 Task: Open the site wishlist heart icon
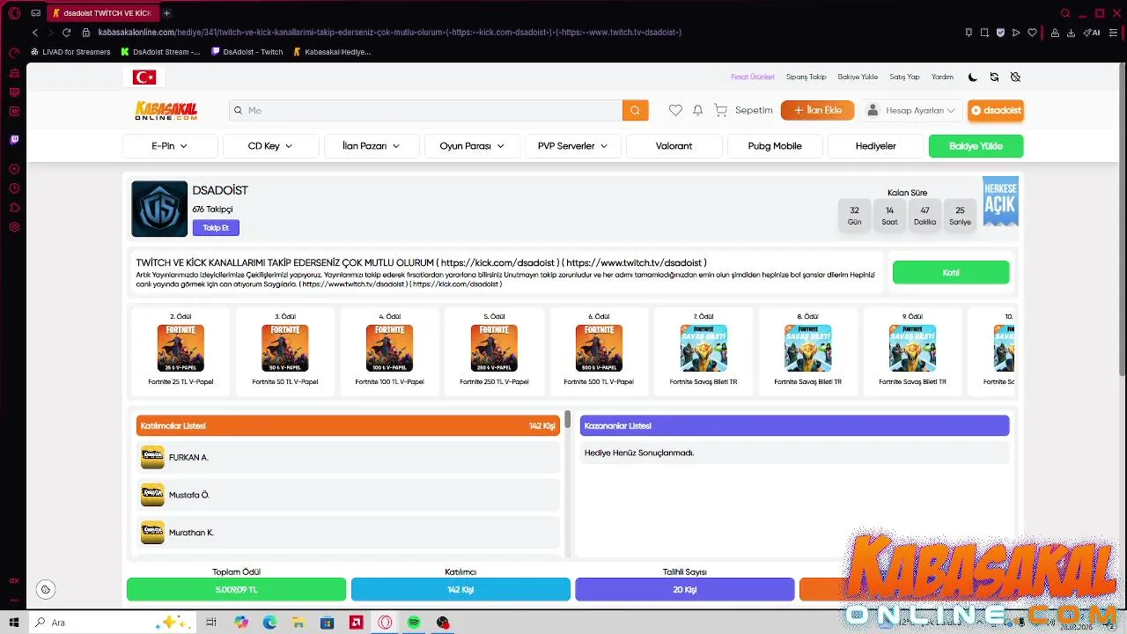click(675, 110)
